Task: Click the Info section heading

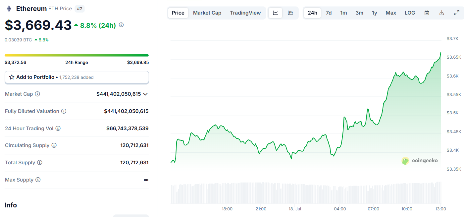Action: pyautogui.click(x=11, y=205)
